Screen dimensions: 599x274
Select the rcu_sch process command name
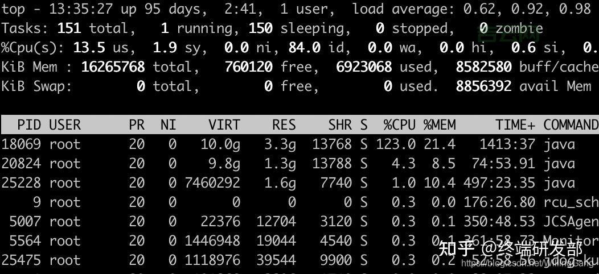point(570,202)
